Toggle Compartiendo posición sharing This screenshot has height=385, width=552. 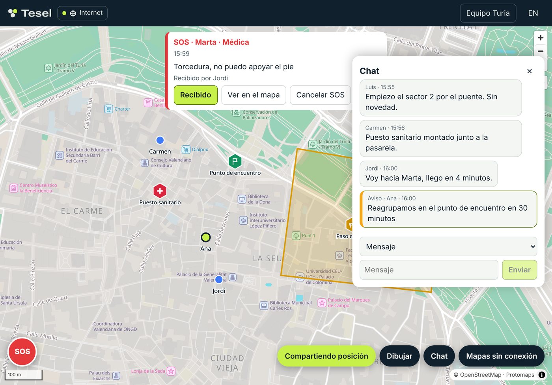pyautogui.click(x=326, y=356)
